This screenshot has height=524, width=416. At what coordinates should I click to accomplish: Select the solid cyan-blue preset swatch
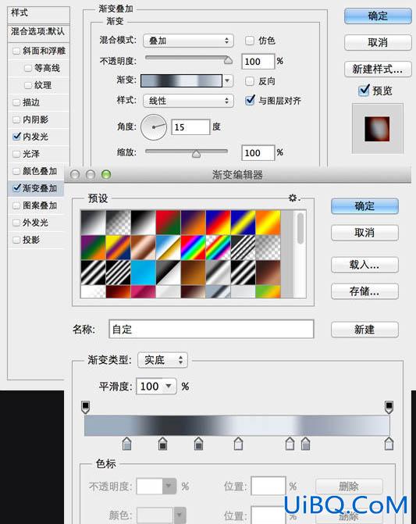144,273
